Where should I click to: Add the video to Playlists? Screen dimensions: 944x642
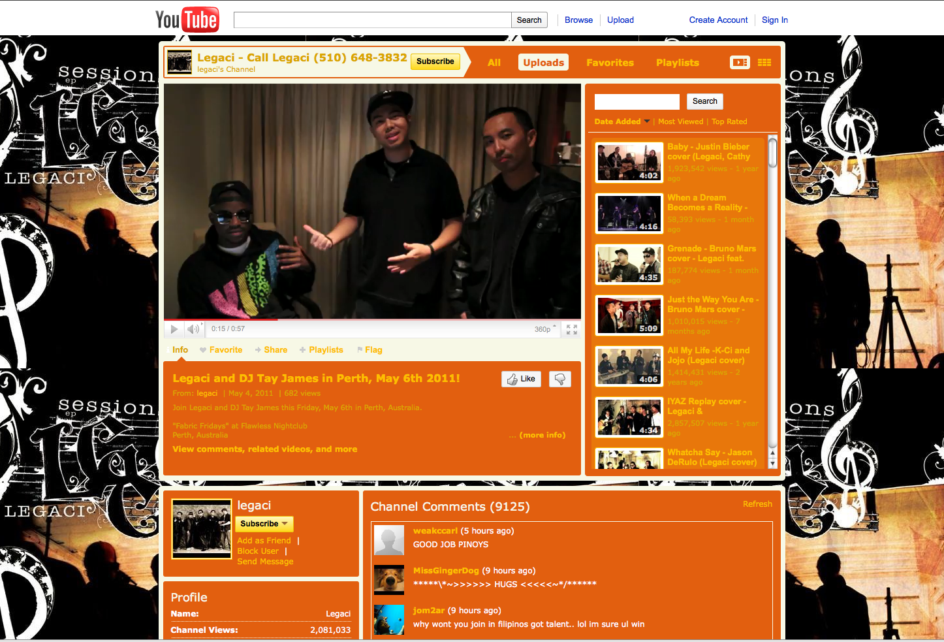click(x=321, y=350)
